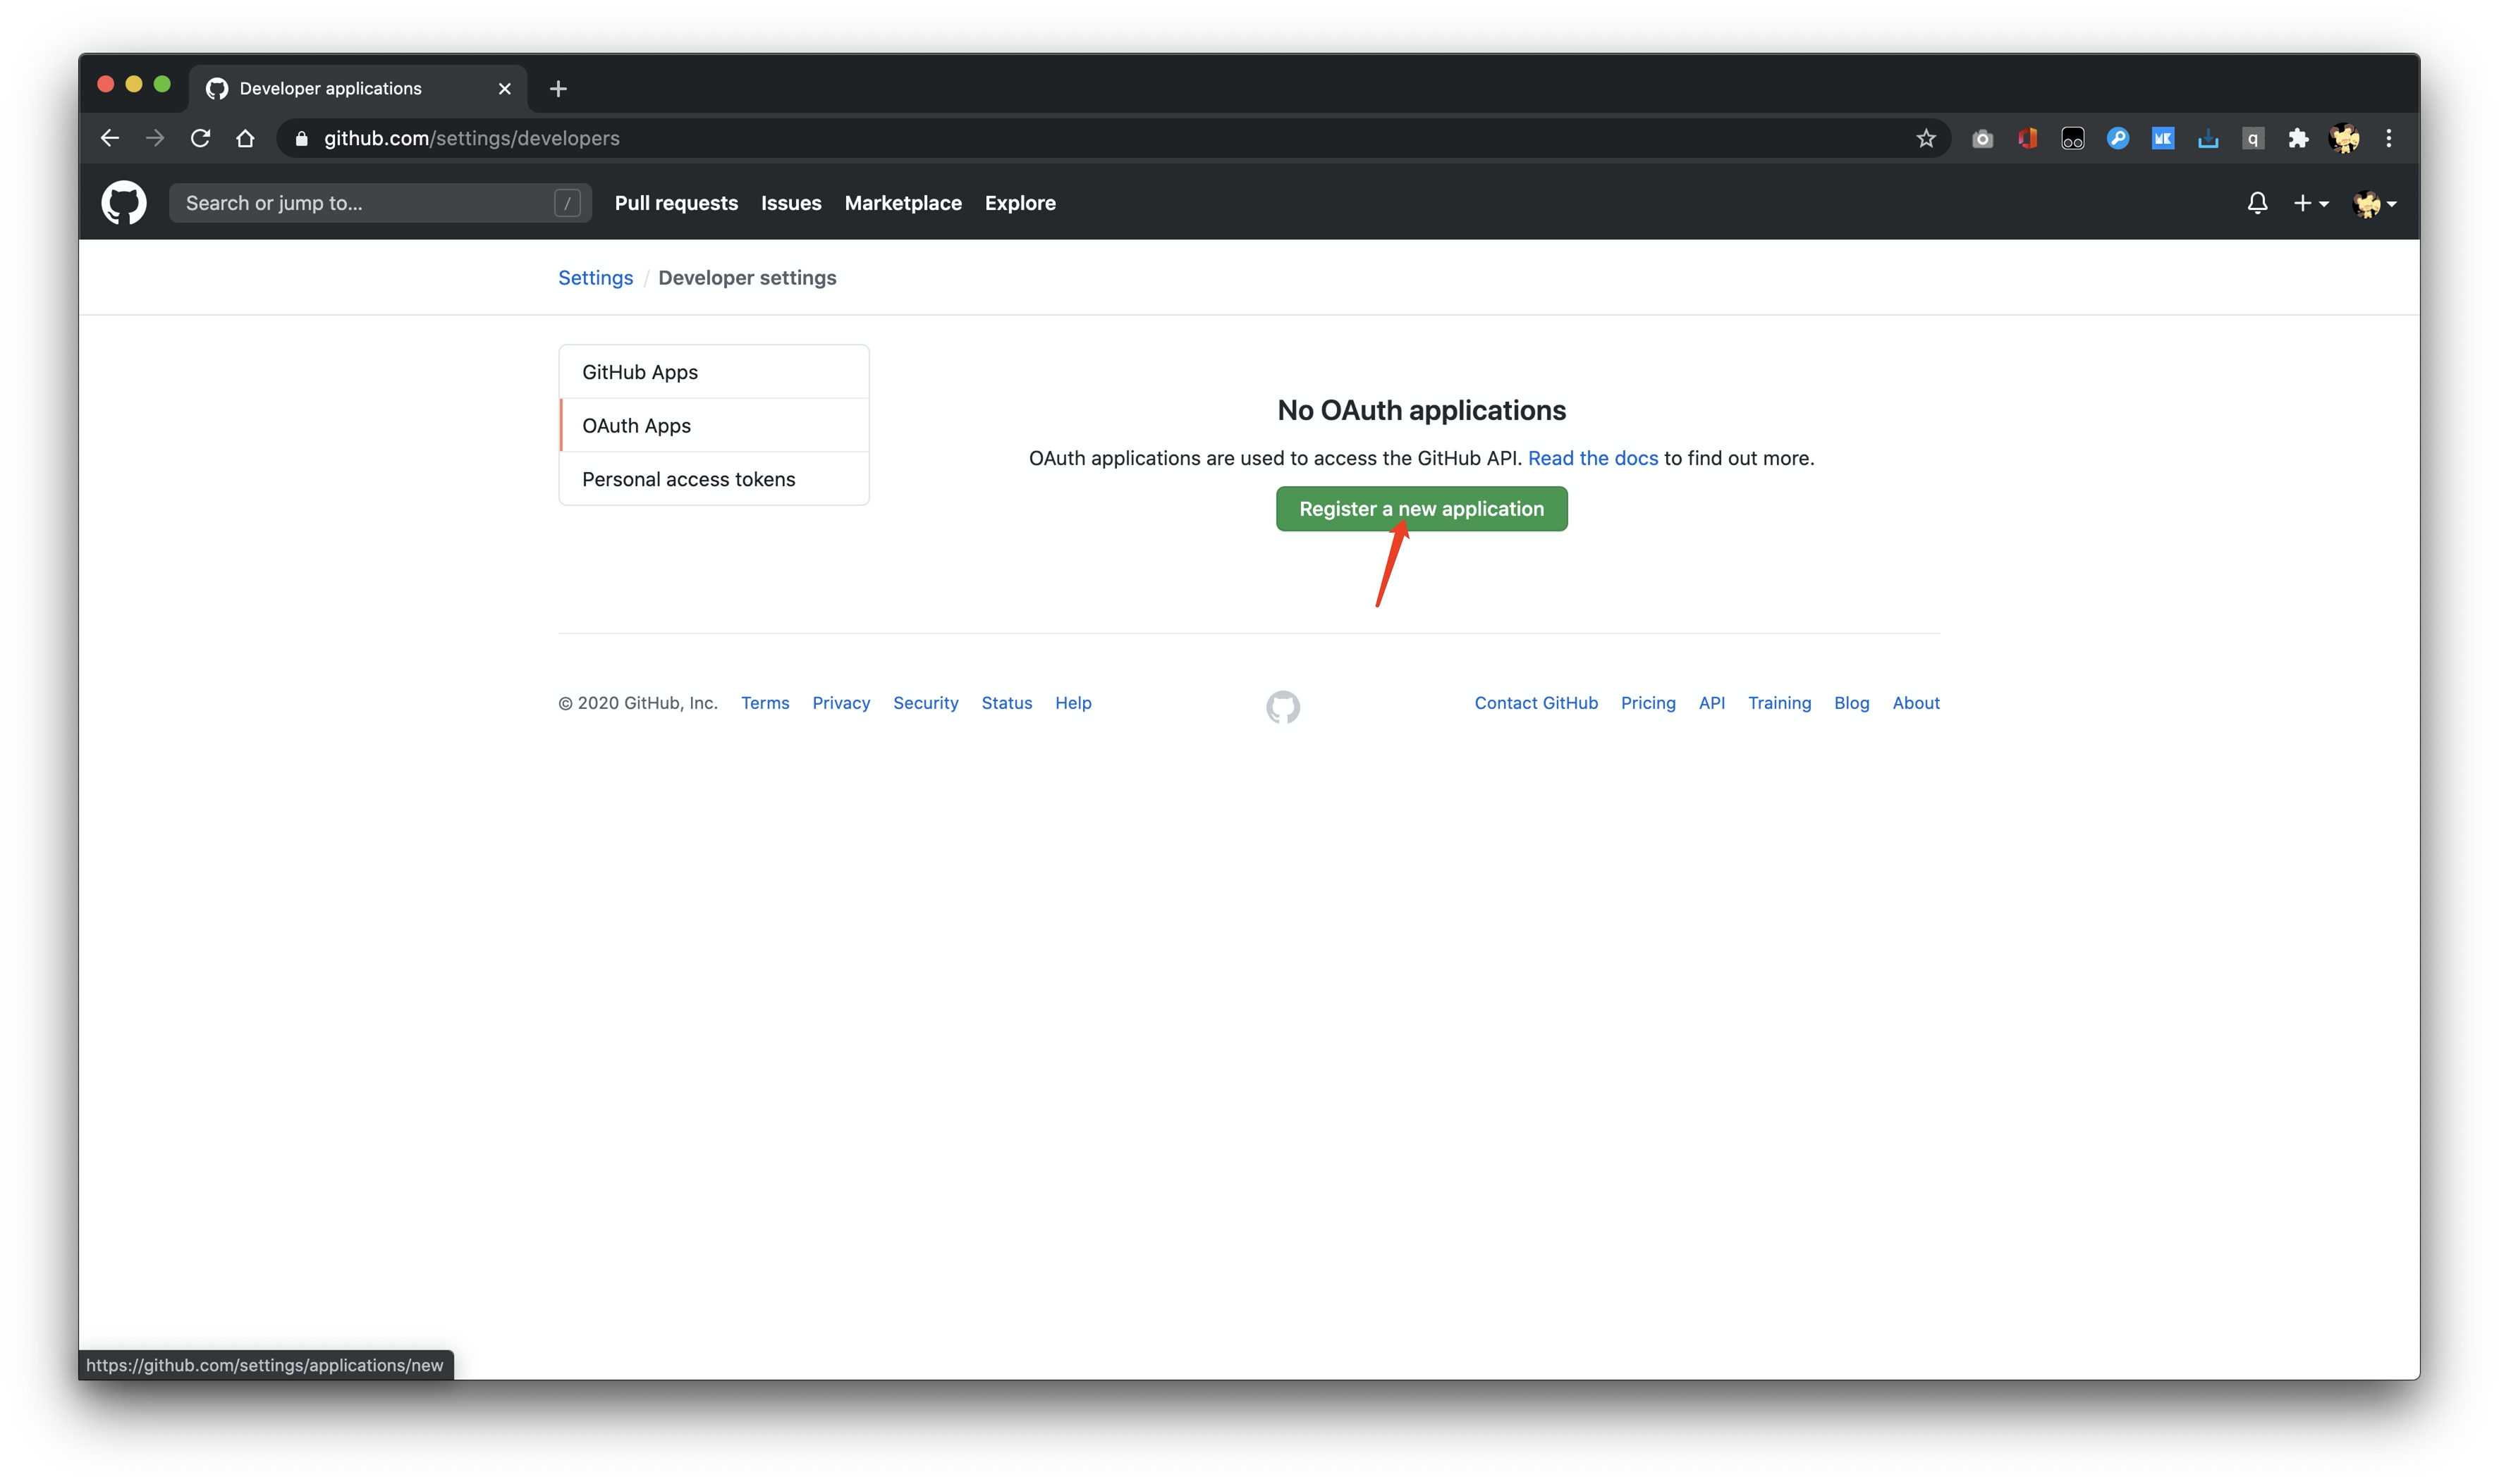
Task: Open Pull requests in the header
Action: pos(676,203)
